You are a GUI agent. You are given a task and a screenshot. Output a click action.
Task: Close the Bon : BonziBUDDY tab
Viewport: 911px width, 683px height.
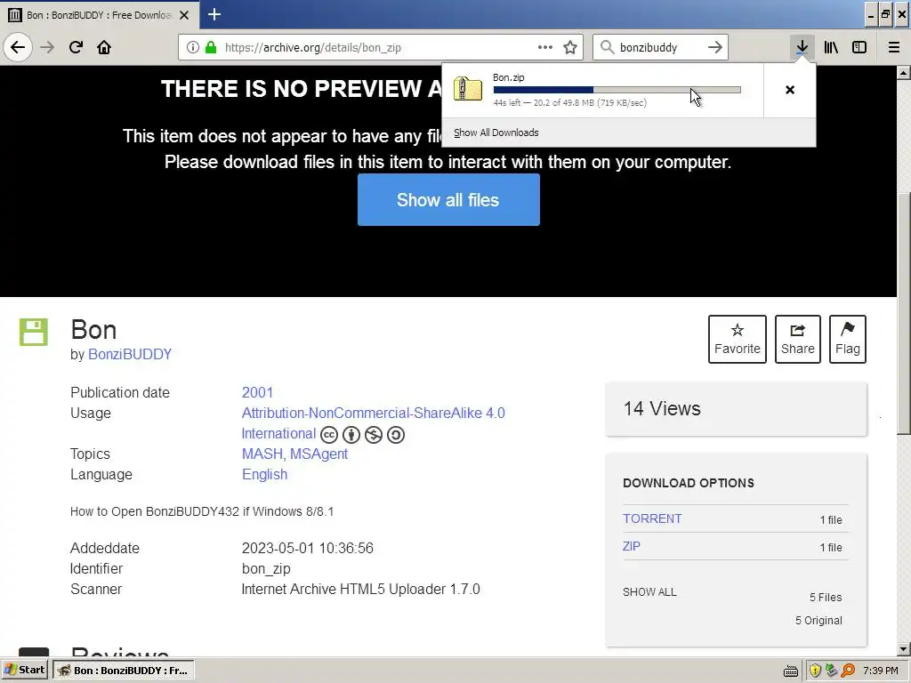click(184, 15)
